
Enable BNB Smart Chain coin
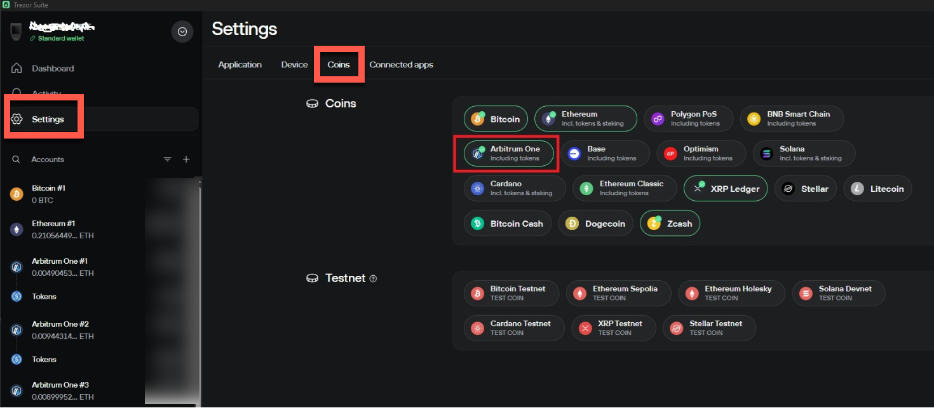792,119
